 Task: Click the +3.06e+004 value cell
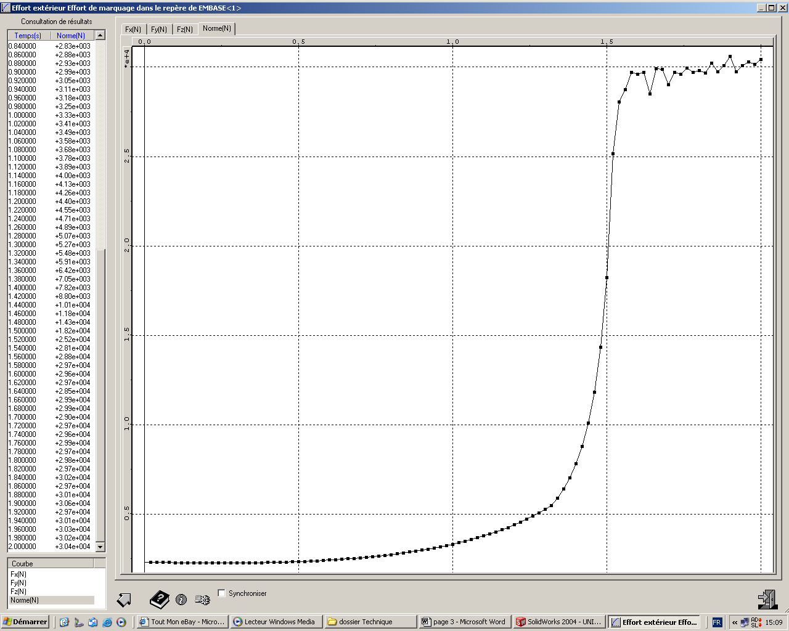click(x=73, y=503)
